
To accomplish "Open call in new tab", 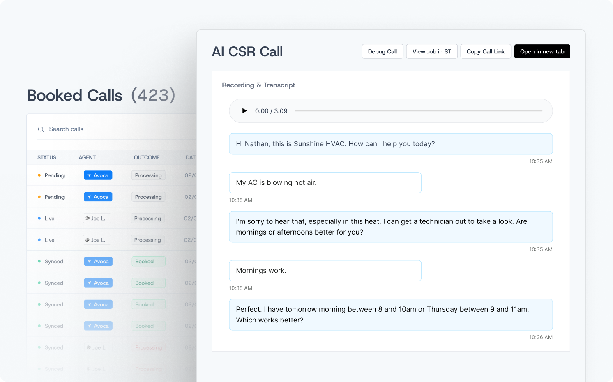I will 542,51.
